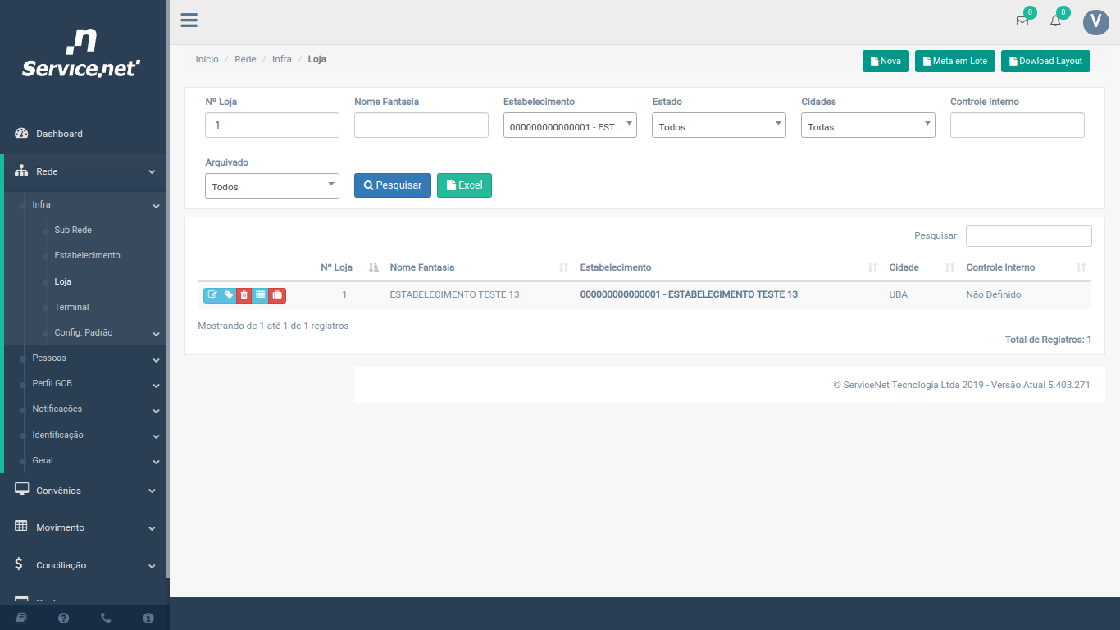Image resolution: width=1120 pixels, height=630 pixels.
Task: Toggle the sidebar with the hamburger icon
Action: click(189, 21)
